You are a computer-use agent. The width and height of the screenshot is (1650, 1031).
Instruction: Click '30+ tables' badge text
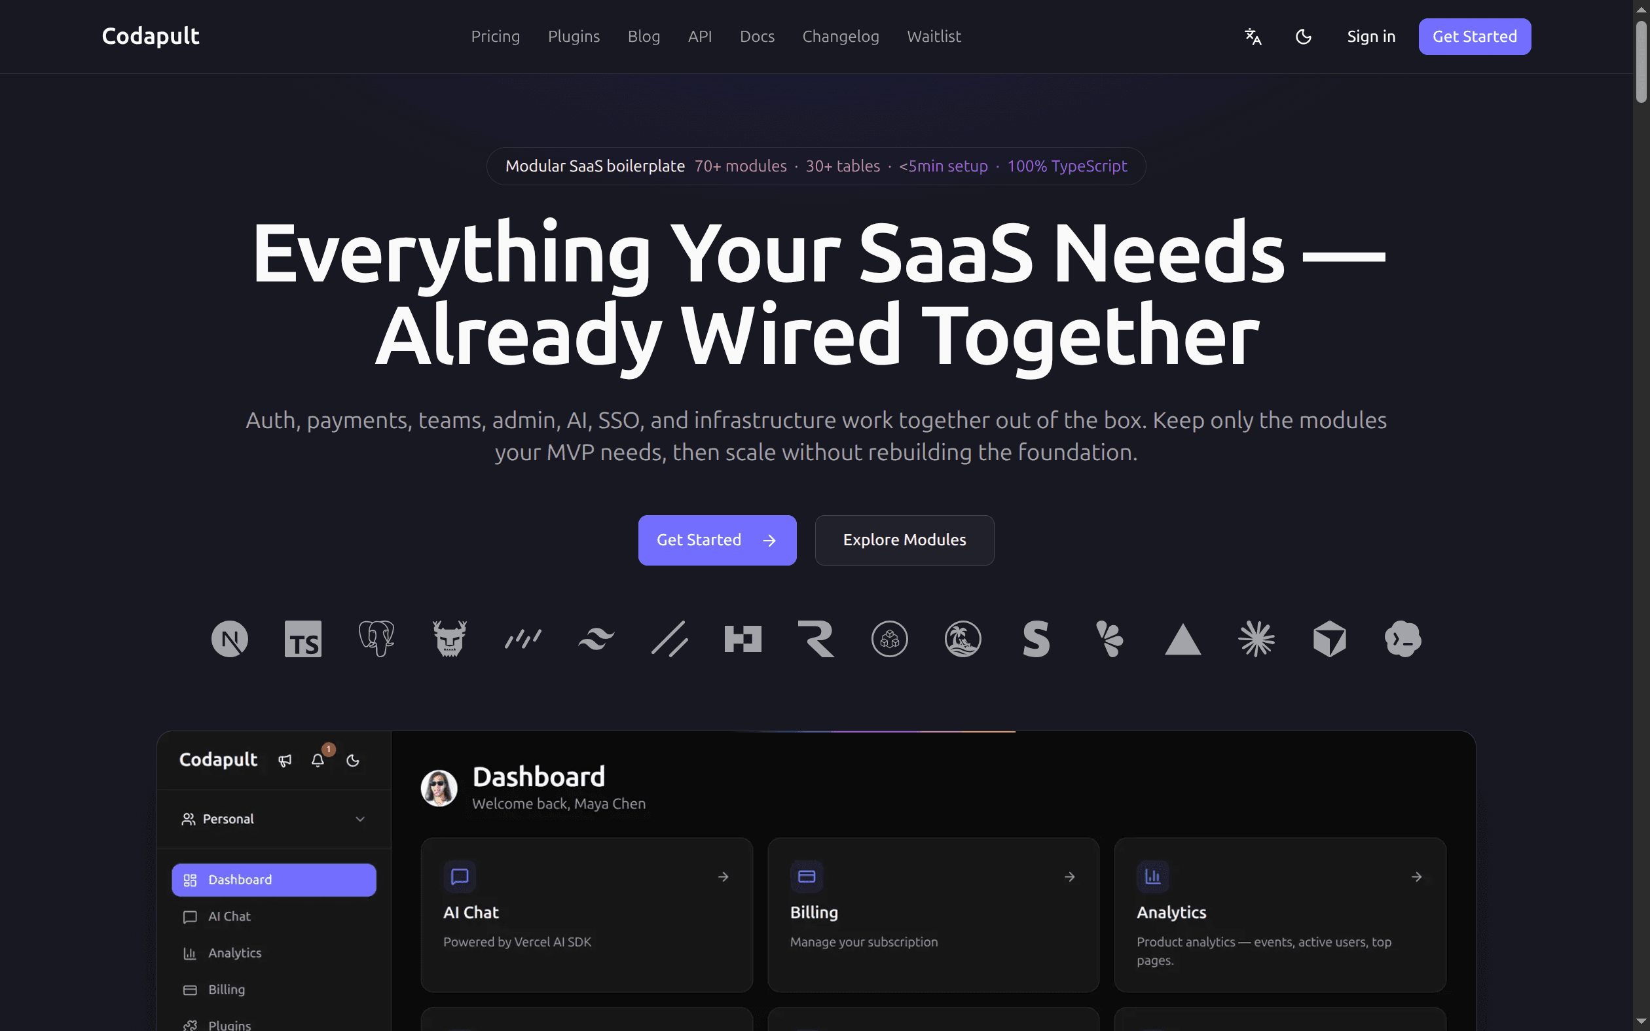coord(843,166)
